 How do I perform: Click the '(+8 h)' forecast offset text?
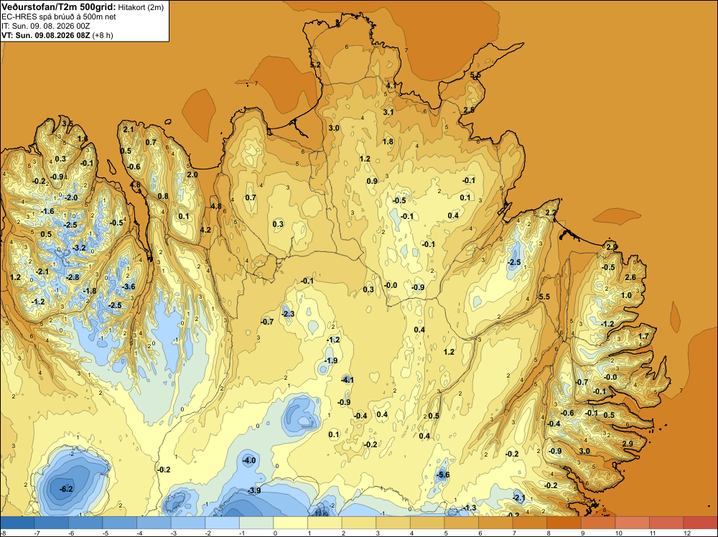[103, 35]
